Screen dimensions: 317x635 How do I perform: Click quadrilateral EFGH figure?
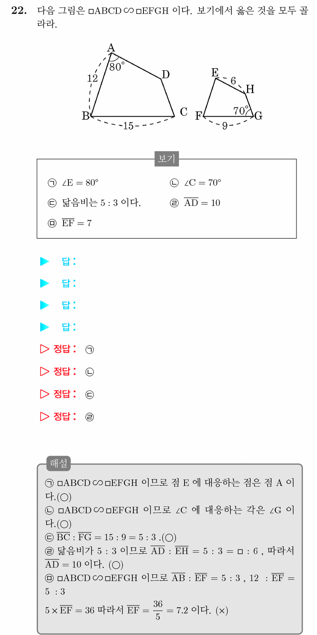[x=229, y=99]
